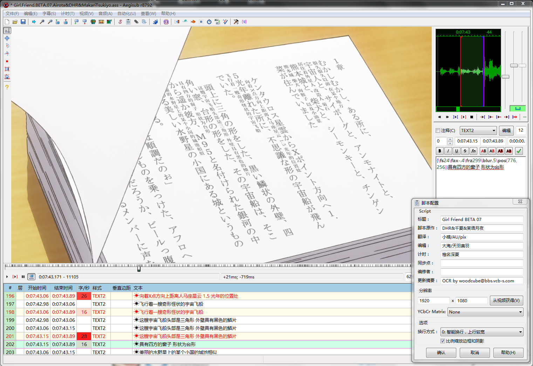Click the video seek bar slider handle
The height and width of the screenshot is (366, 533).
coord(139,268)
